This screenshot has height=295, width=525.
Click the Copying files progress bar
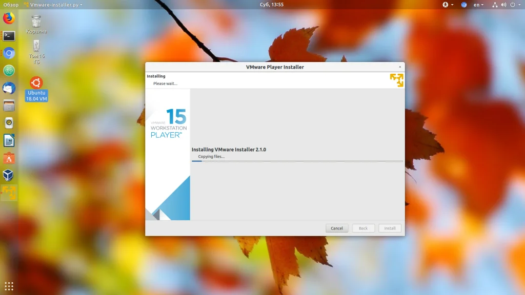click(297, 161)
